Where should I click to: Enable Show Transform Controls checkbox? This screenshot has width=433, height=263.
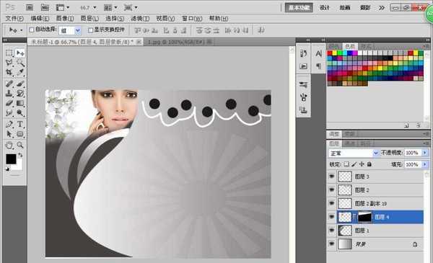point(90,30)
